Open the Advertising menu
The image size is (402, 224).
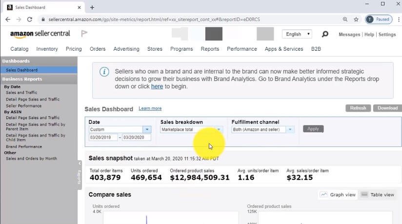coord(126,49)
